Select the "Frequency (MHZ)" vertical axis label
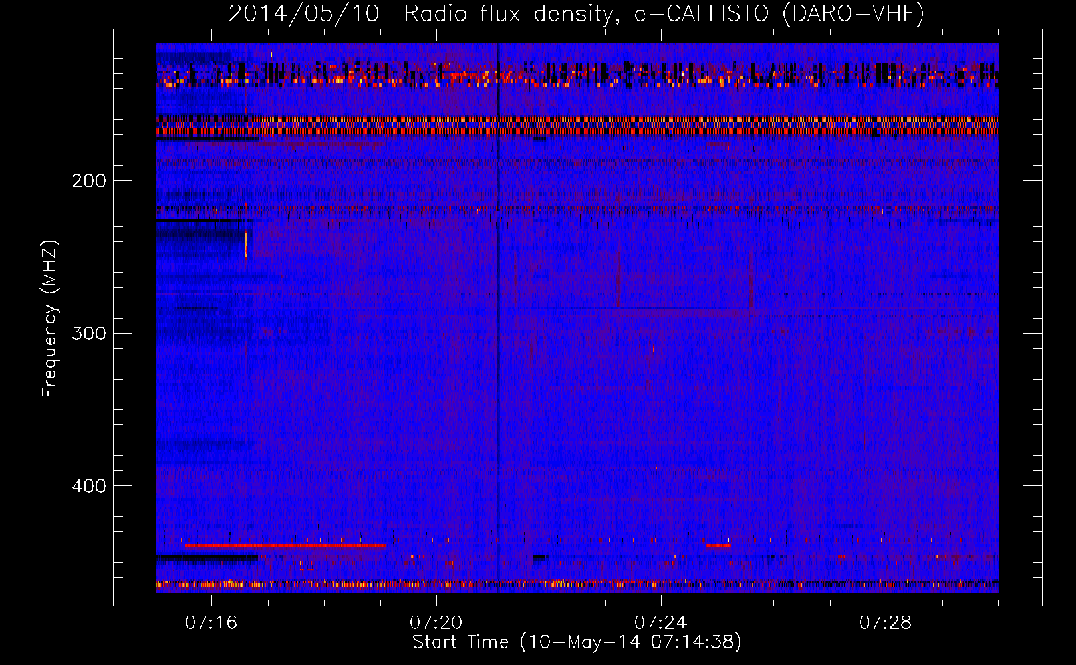This screenshot has height=665, width=1076. tap(50, 319)
